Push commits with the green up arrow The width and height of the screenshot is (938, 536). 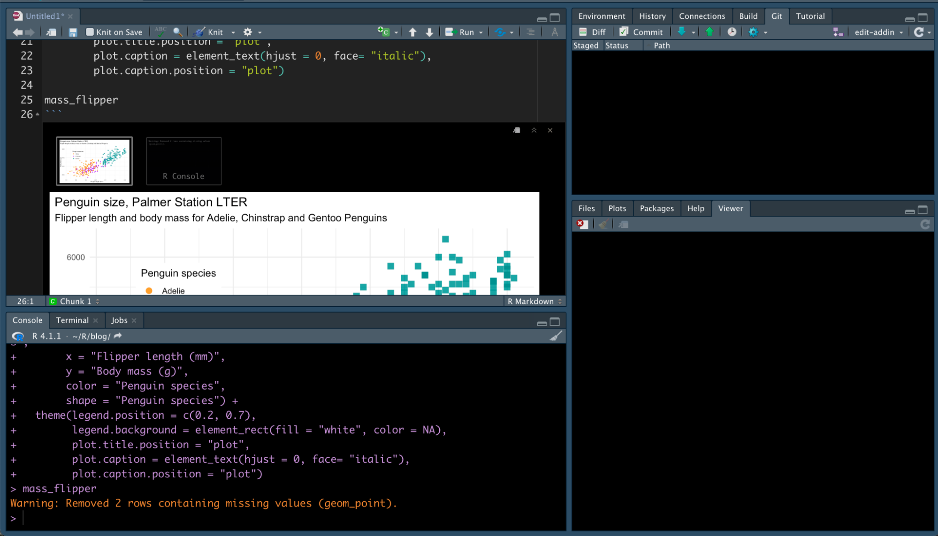709,32
